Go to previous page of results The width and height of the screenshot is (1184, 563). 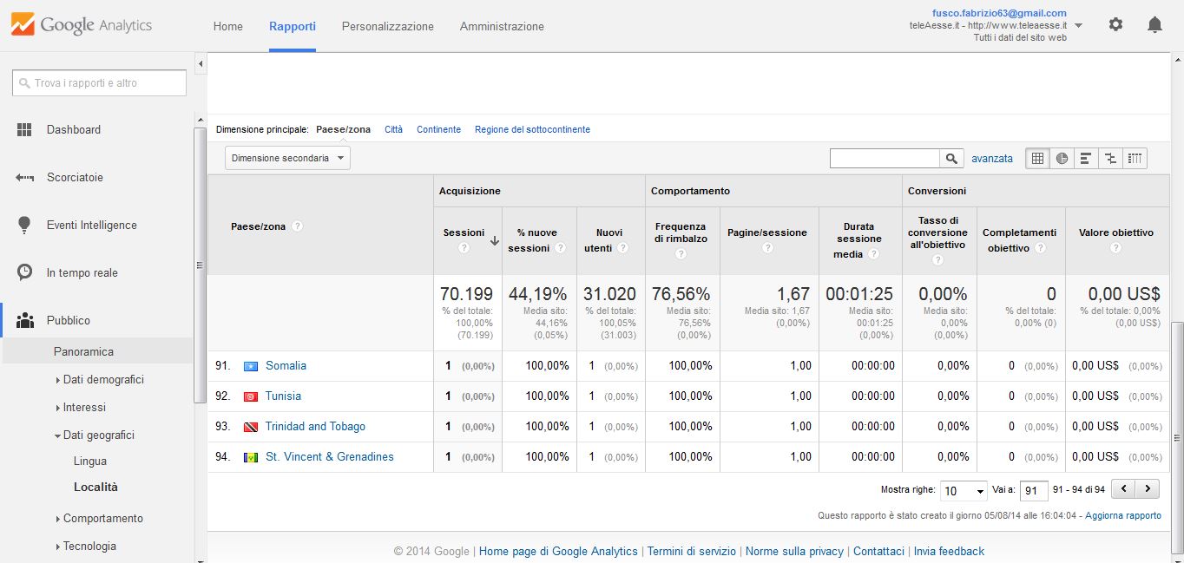click(1124, 489)
